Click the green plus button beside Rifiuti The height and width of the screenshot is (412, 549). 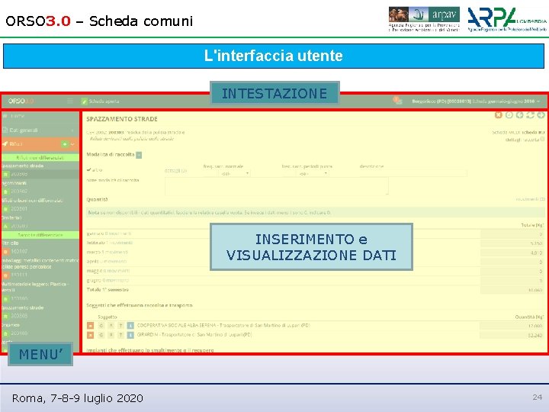(64, 144)
